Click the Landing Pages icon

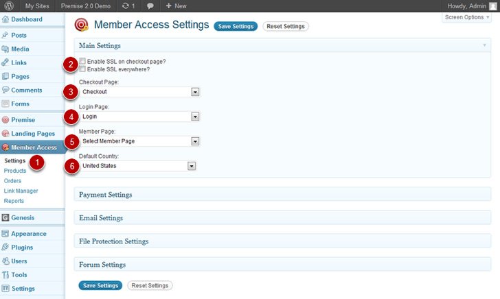tap(5, 134)
